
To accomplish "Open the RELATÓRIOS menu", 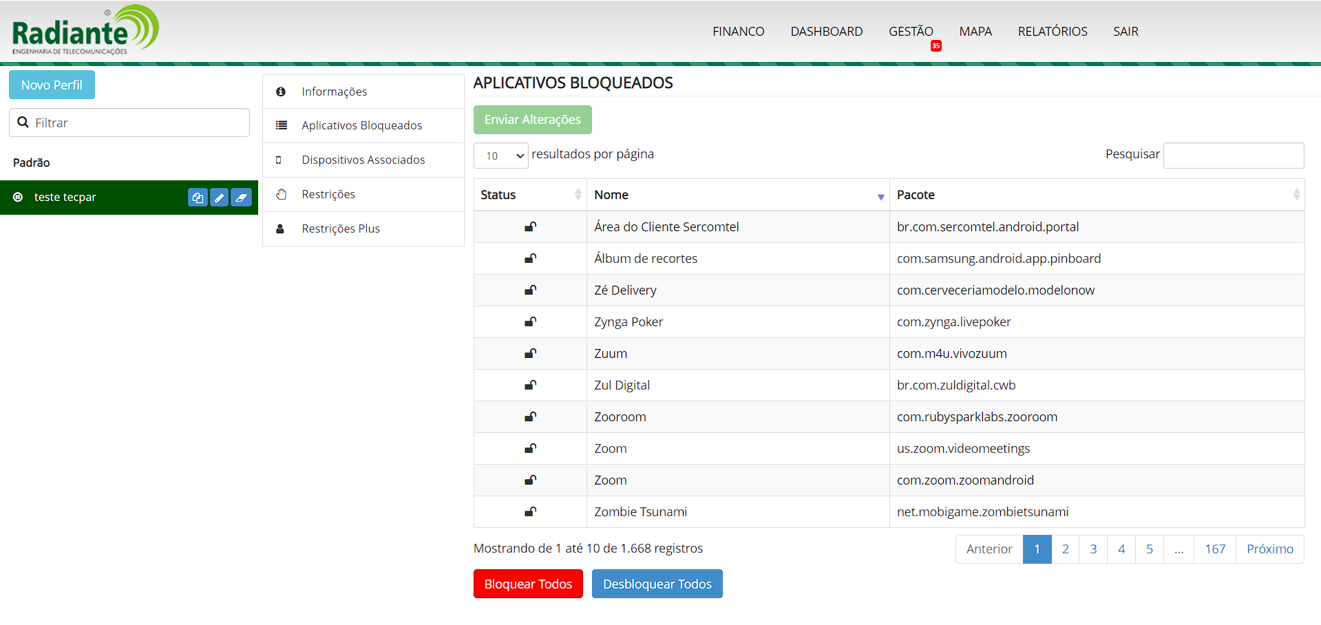I will pos(1052,32).
